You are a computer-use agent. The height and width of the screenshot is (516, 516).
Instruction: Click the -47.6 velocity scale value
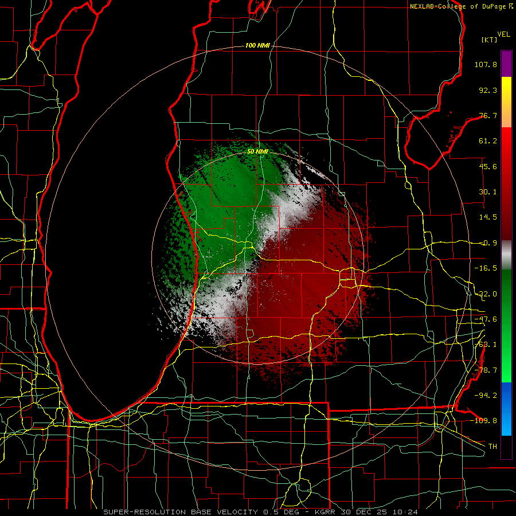[x=486, y=319]
